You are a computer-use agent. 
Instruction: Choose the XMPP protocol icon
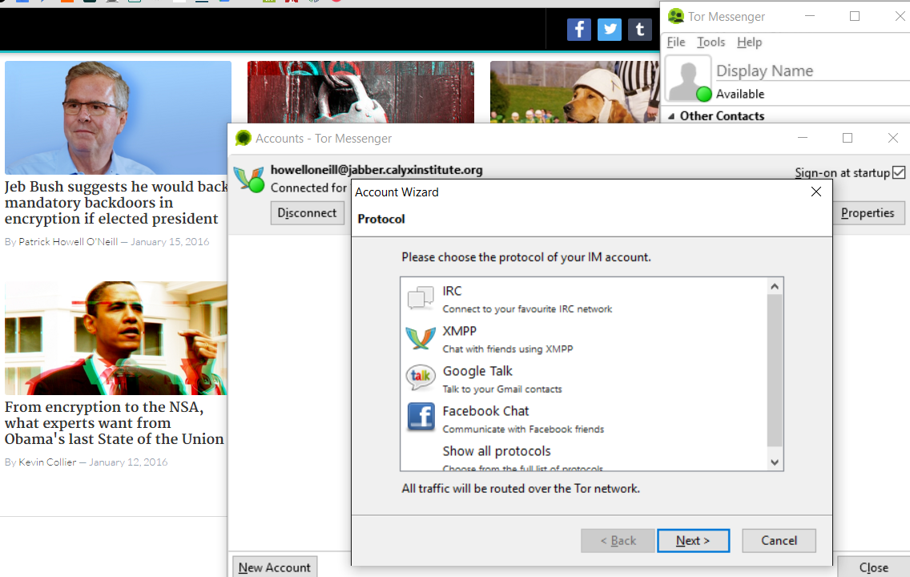click(x=421, y=338)
